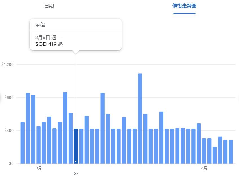Screen dimensions: 239x179
Task: Open the tooltip showing SGD 419 起
Action: tap(76, 34)
